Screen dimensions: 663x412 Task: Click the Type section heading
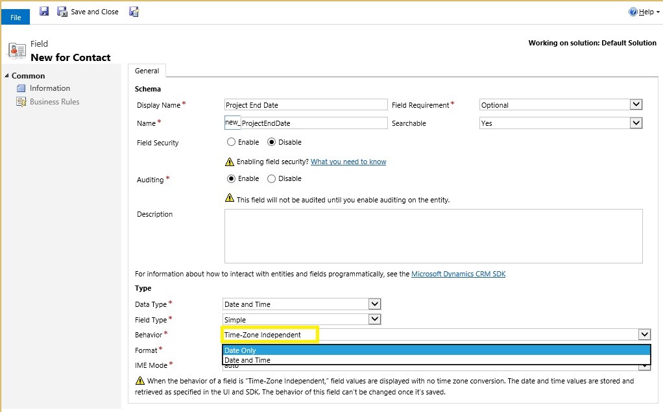143,288
